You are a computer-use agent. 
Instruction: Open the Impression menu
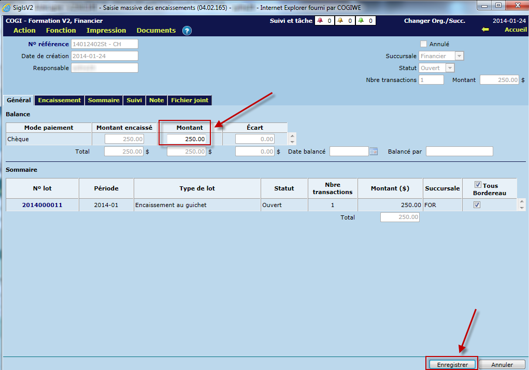pyautogui.click(x=106, y=31)
